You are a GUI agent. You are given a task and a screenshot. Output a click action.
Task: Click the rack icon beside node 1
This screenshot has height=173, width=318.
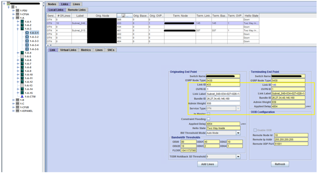[x=13, y=7]
